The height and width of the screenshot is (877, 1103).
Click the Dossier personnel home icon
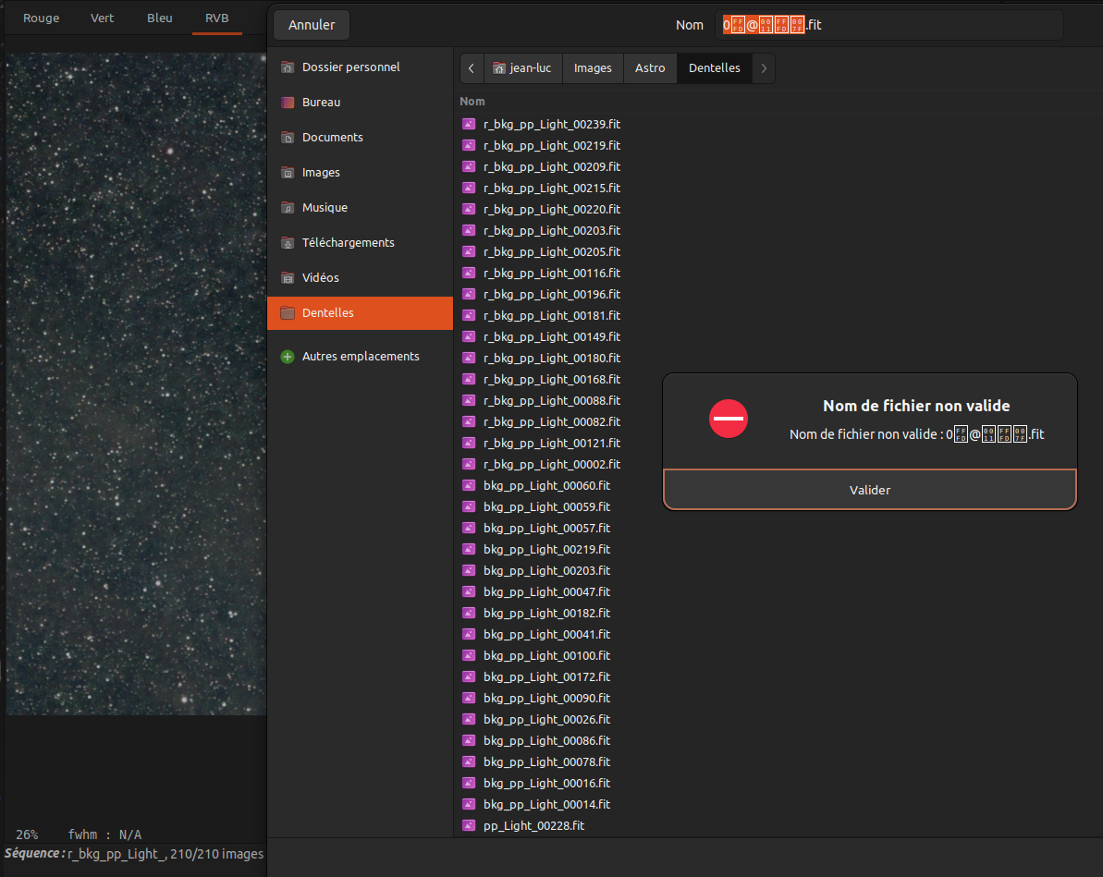pos(287,67)
